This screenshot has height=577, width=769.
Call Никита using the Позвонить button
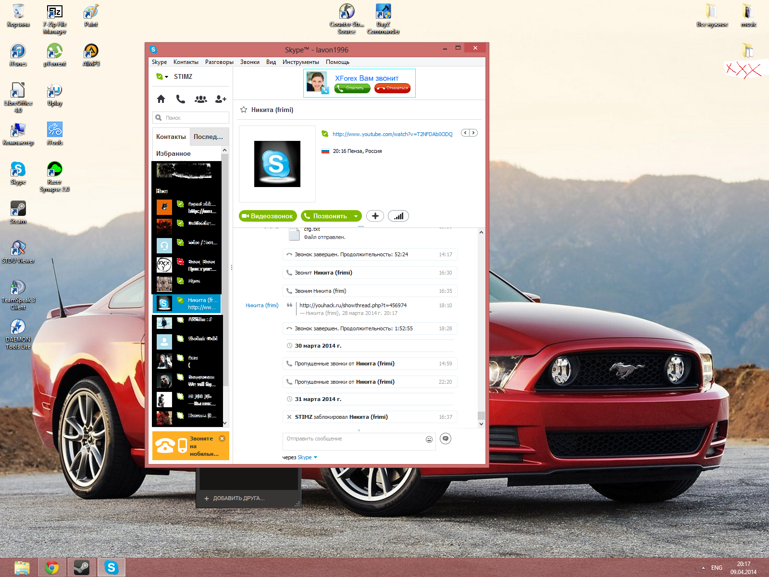point(327,216)
